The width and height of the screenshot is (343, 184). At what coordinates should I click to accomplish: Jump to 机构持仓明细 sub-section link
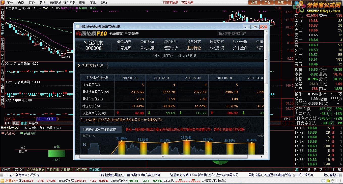click(187, 56)
